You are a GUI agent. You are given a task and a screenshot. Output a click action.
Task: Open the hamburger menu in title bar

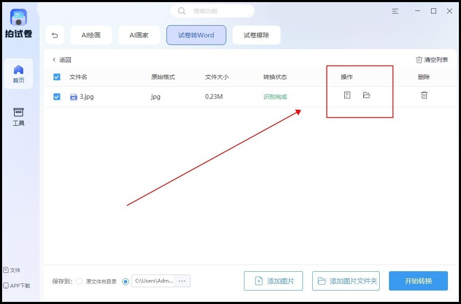[x=395, y=11]
